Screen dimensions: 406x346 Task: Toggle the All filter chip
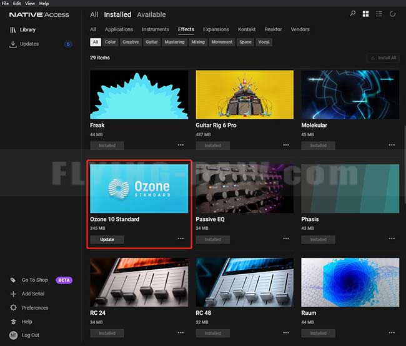tap(96, 42)
